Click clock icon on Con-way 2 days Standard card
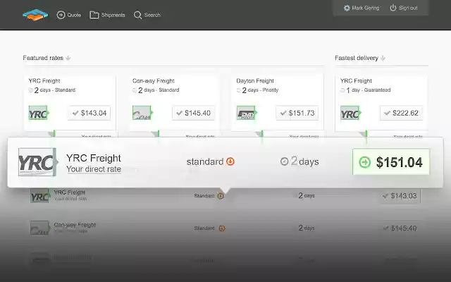451x282 pixels. pos(135,90)
